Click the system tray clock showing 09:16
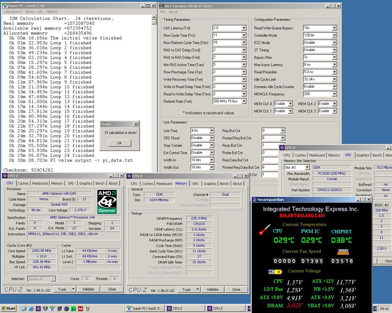 coord(384,309)
